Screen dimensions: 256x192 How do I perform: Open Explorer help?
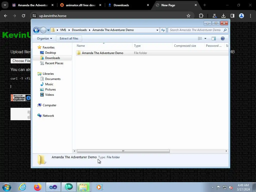tap(223, 38)
